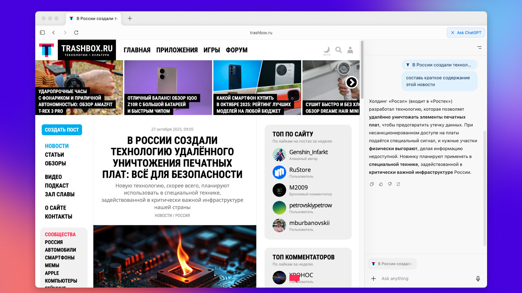Screen dimensions: 522x293
Task: Open mburbanovskii avatar icon
Action: pos(279,226)
